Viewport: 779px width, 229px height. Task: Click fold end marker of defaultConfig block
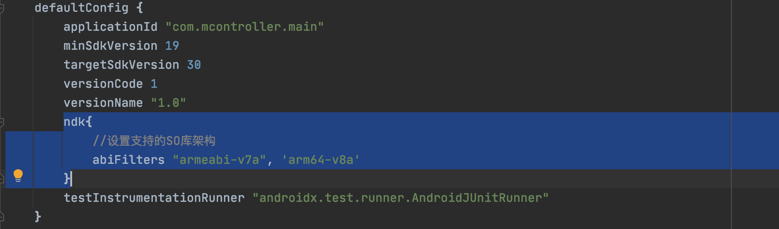click(x=2, y=217)
